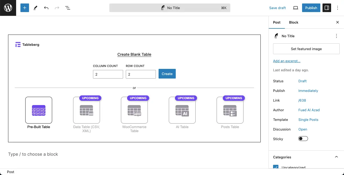Viewport: 344px width, 175px height.
Task: Toggle the Sticky switch
Action: point(303,139)
